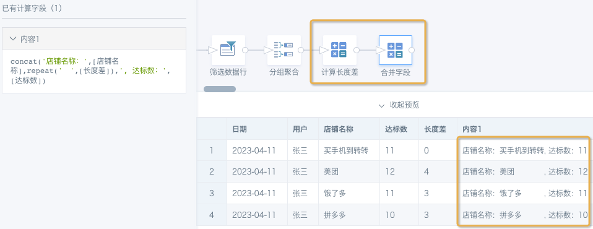Image resolution: width=593 pixels, height=229 pixels.
Task: Open the 合并字段 calculation node
Action: [395, 50]
